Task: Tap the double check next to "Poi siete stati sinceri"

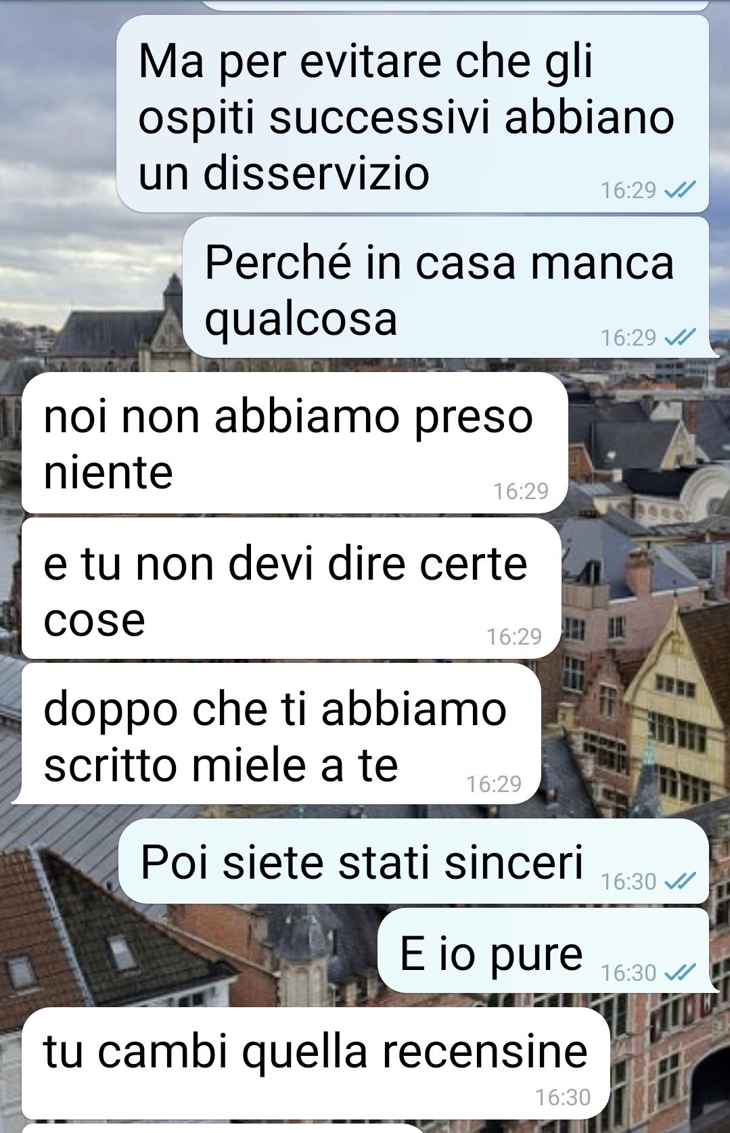Action: (680, 881)
